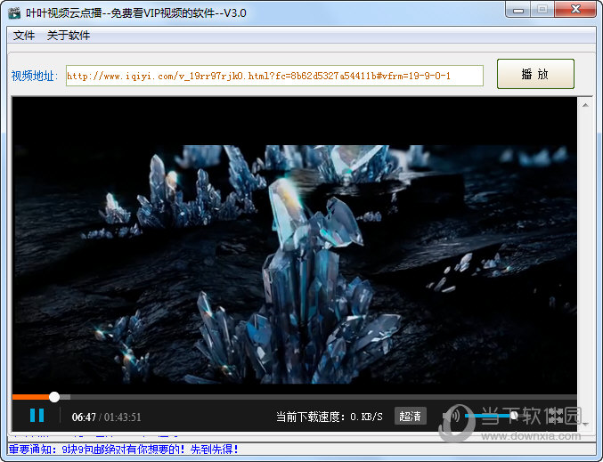Click the 重要通知 notice link at bottom

tap(124, 450)
